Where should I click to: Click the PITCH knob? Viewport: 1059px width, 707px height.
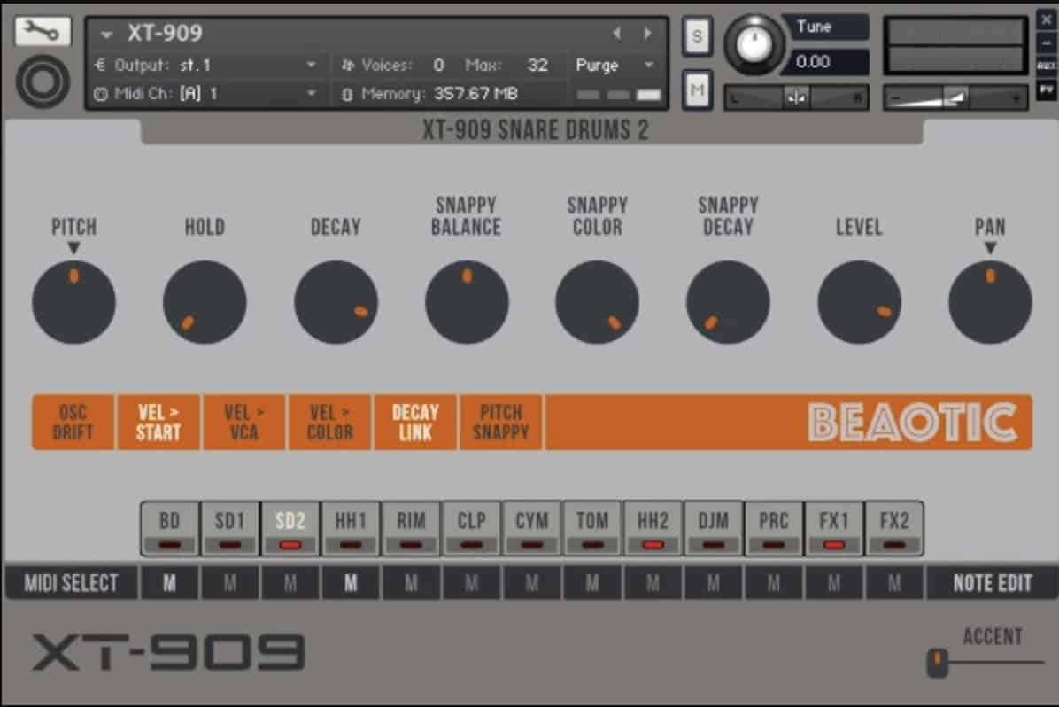[x=73, y=302]
